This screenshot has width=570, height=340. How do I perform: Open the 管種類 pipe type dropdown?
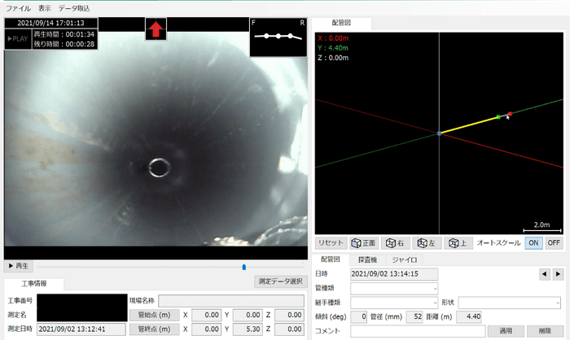coord(394,288)
